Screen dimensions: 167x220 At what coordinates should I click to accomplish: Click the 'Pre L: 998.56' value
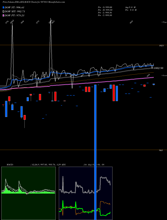pos(105,13)
